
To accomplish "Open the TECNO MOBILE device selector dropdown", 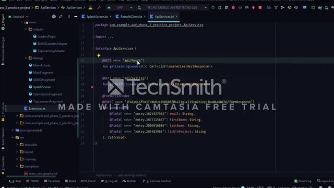I will (172, 8).
